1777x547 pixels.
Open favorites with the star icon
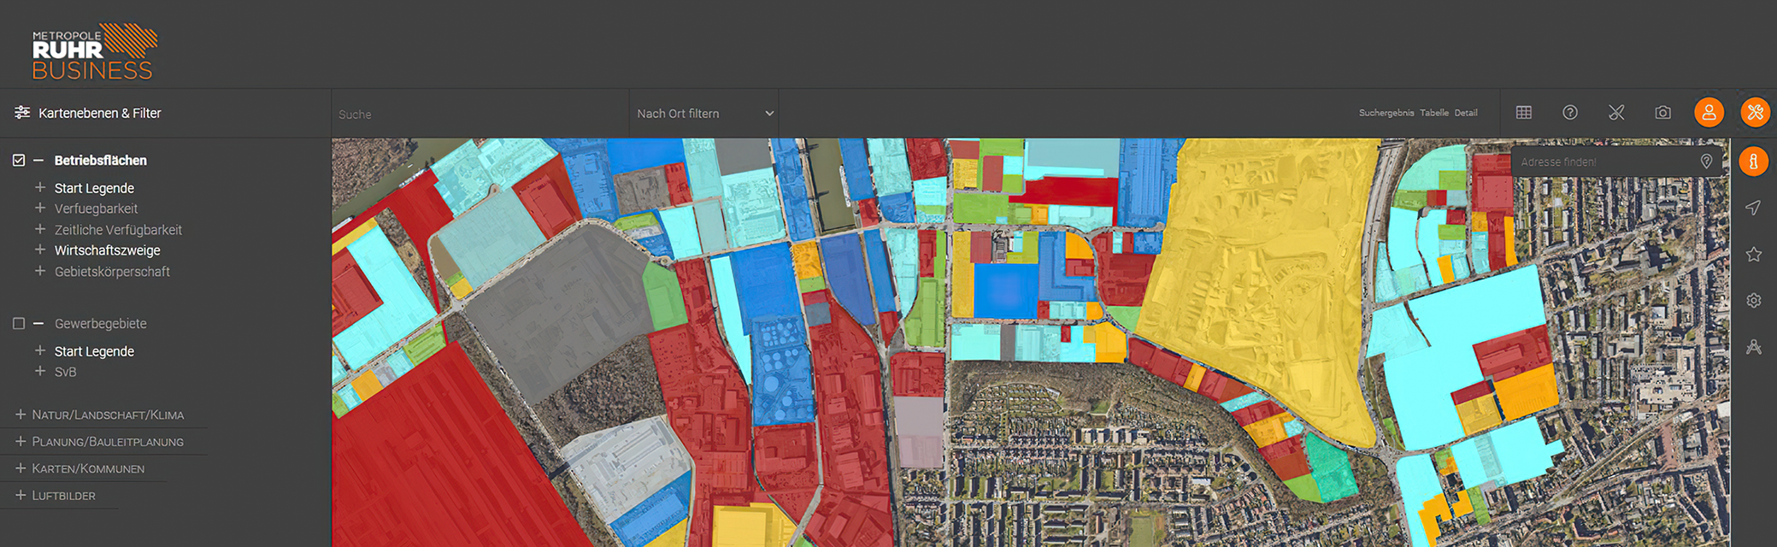(x=1753, y=255)
